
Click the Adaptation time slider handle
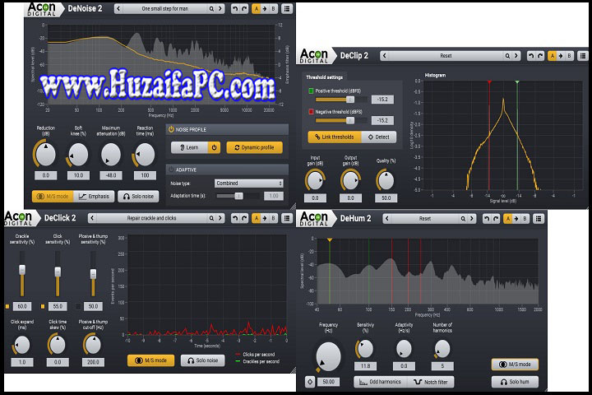(x=238, y=196)
